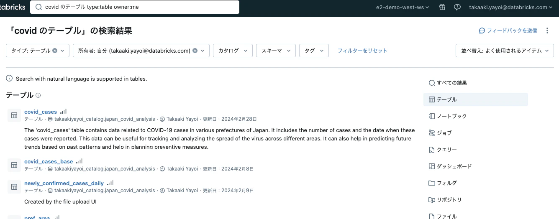Select フォルダ in the results sidebar
The width and height of the screenshot is (559, 219).
476,183
